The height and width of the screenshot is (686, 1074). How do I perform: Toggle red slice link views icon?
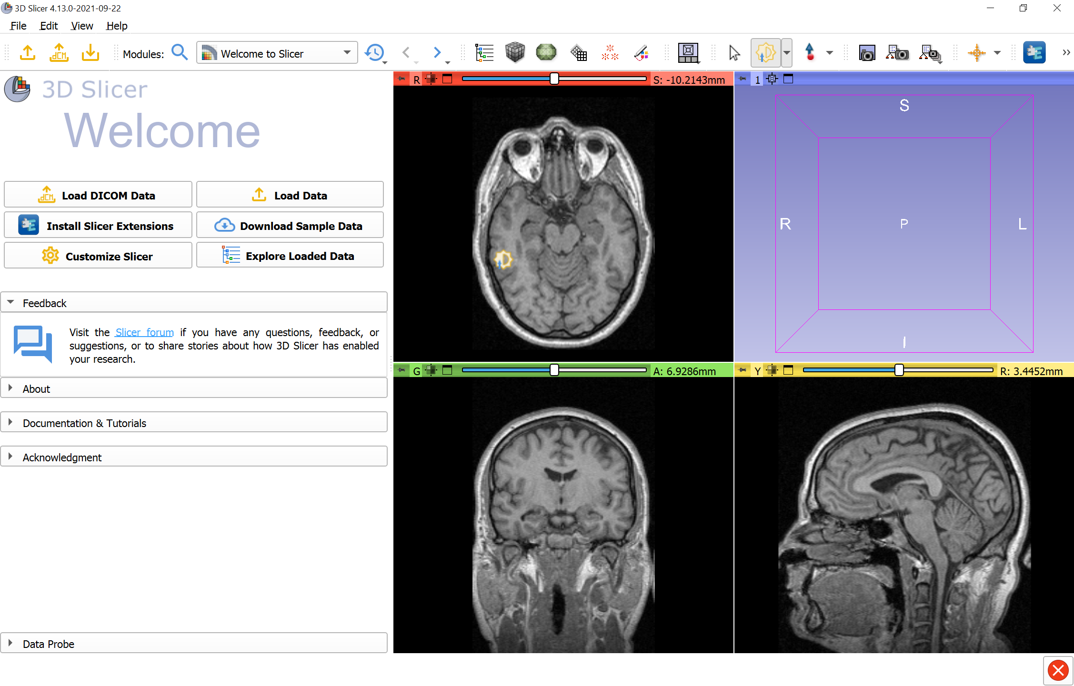coord(432,79)
